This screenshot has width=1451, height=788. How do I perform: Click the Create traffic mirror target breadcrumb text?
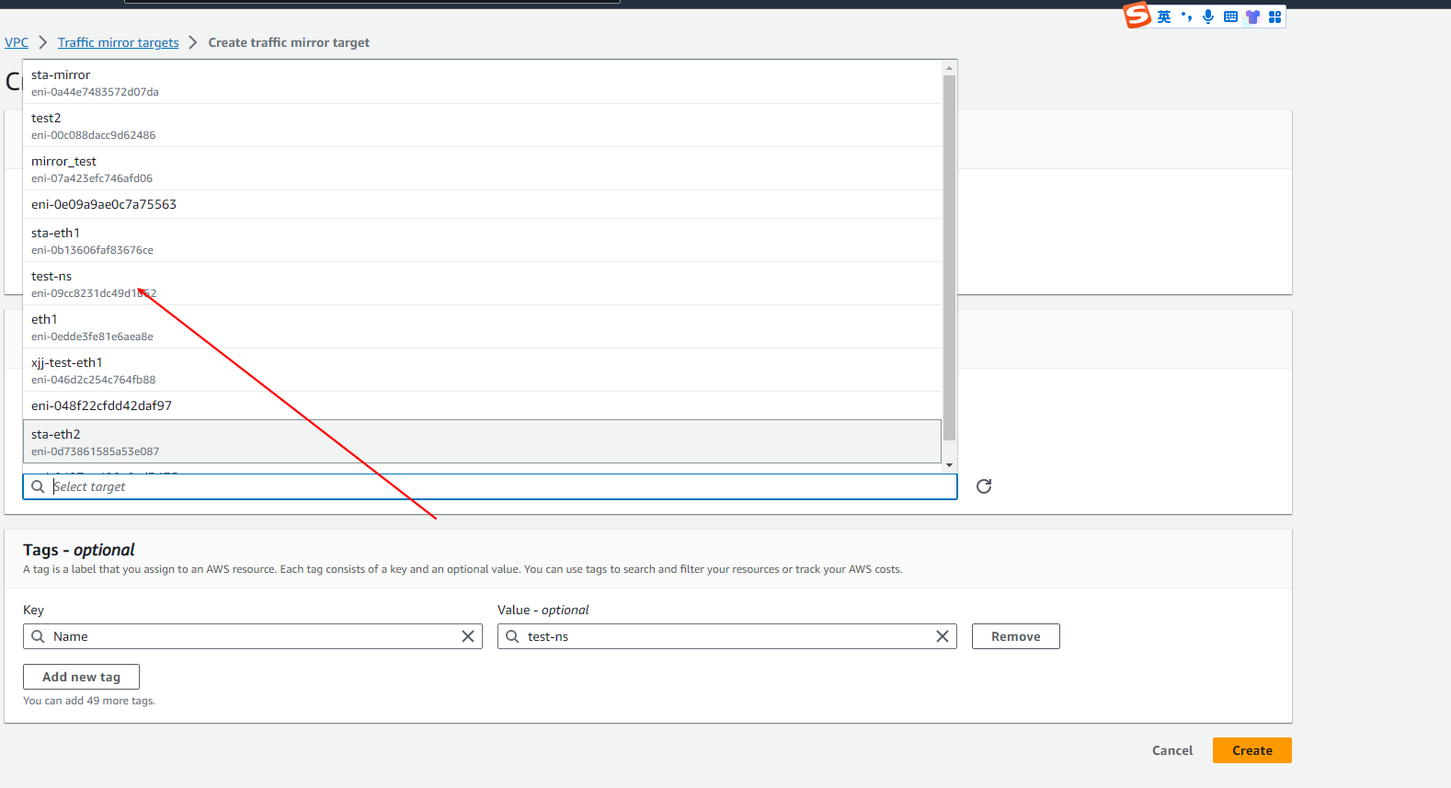click(289, 42)
